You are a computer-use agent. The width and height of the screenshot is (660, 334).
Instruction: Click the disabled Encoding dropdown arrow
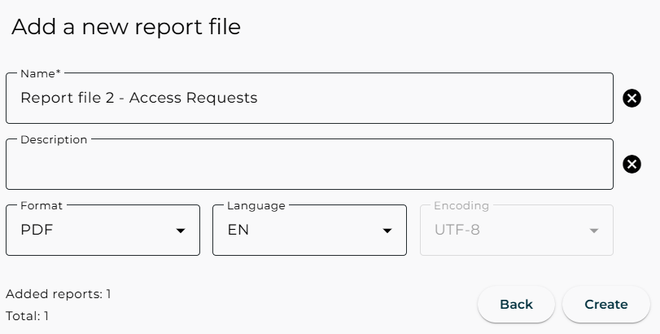[594, 231]
